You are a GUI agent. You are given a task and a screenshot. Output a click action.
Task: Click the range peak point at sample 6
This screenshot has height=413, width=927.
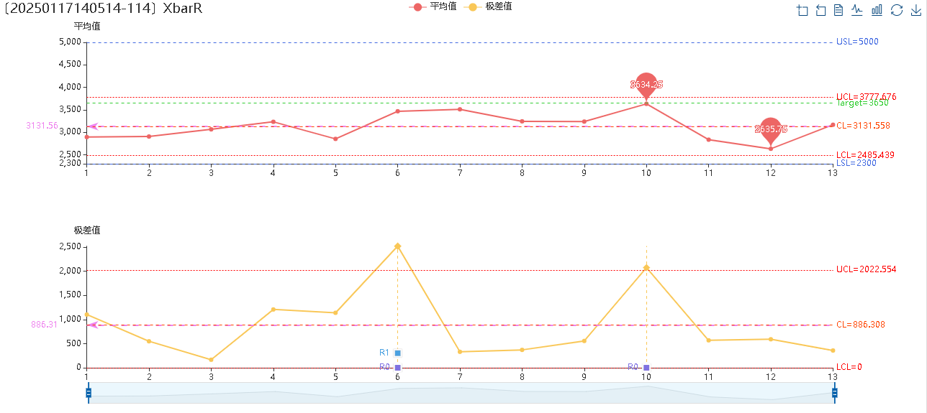point(397,246)
